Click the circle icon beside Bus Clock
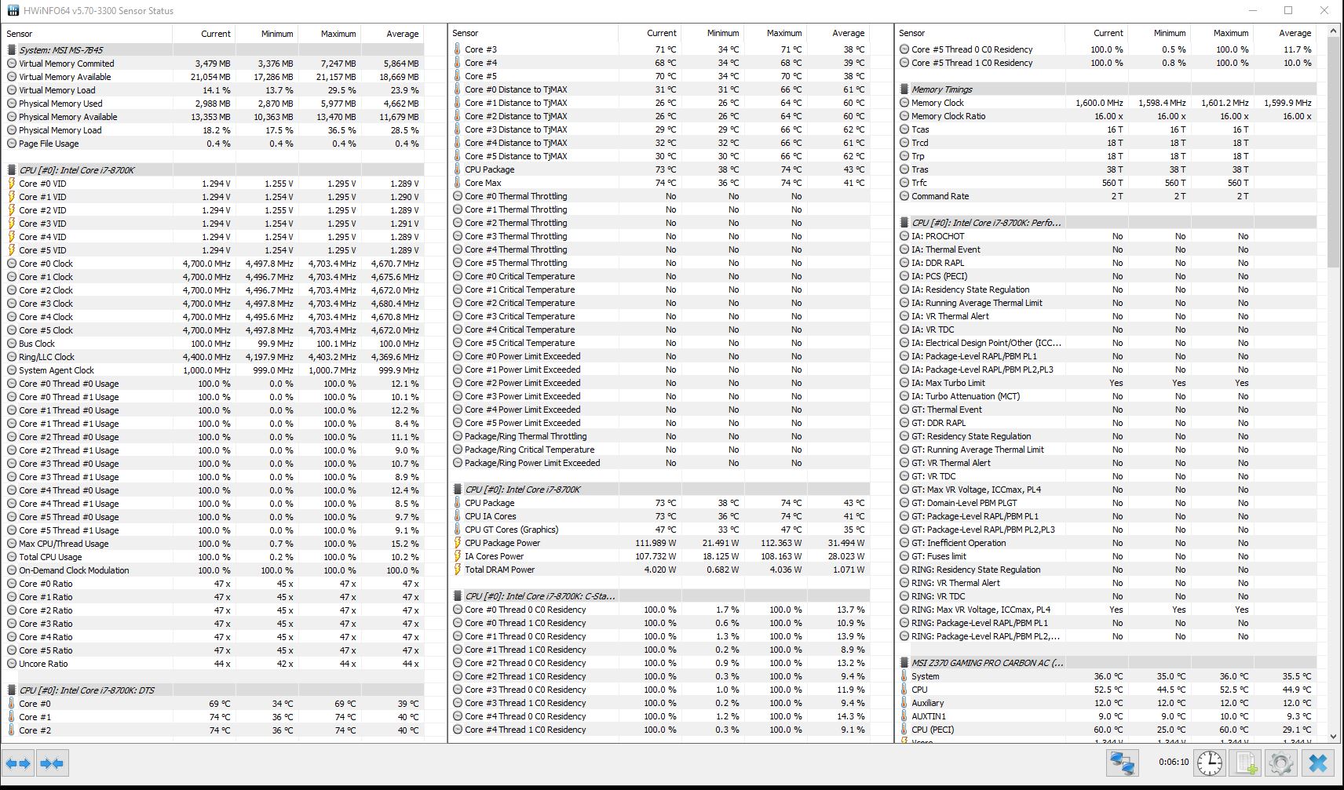This screenshot has width=1344, height=790. point(12,344)
